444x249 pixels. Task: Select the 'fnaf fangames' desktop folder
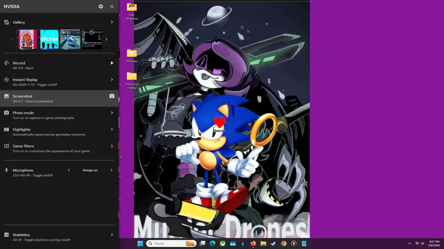click(x=132, y=11)
